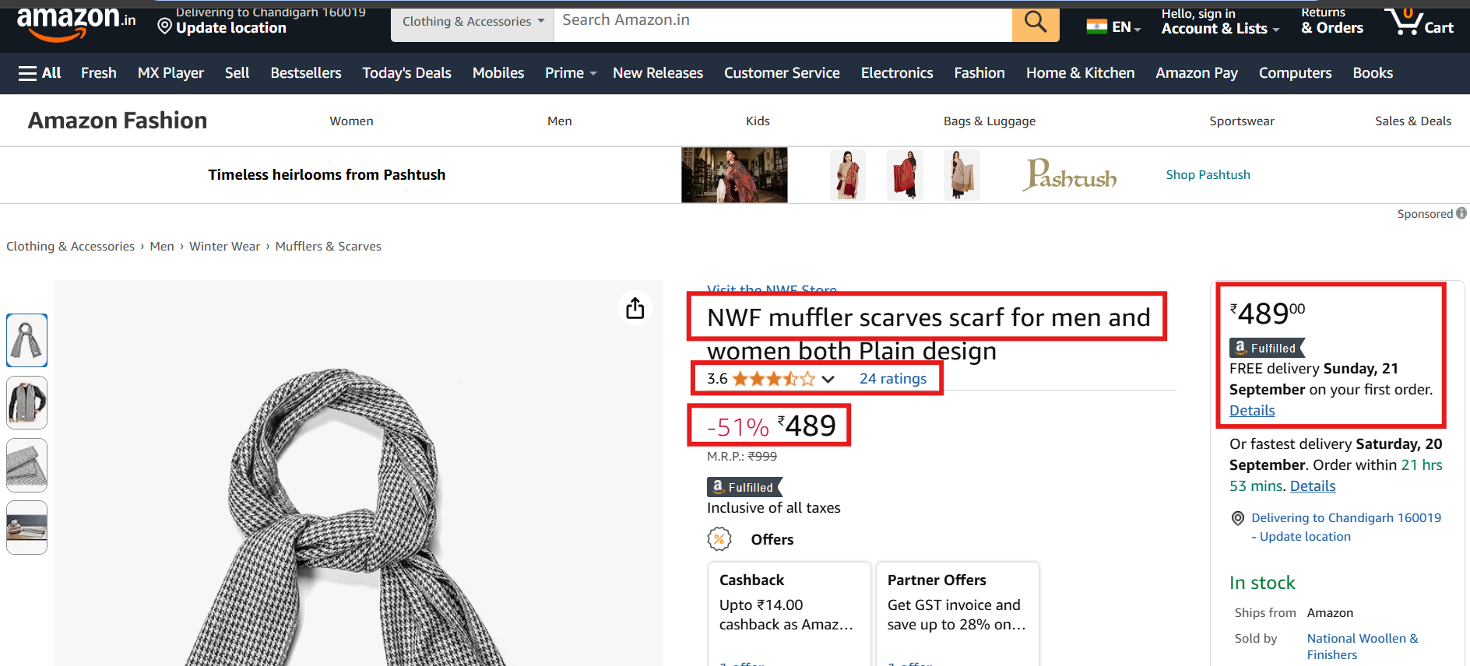
Task: Click the Shop Pashtush link
Action: click(1208, 175)
